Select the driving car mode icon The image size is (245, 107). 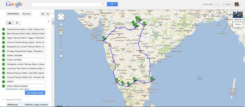(10, 23)
